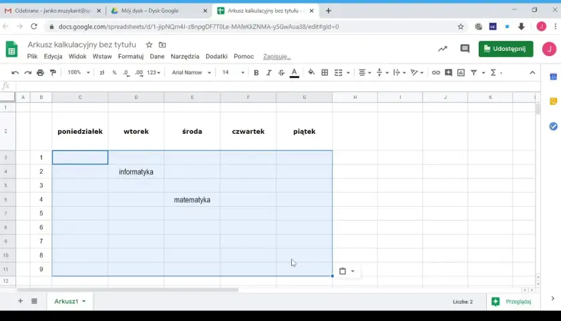
Task: Click the Zapisuję saving status link
Action: 277,57
